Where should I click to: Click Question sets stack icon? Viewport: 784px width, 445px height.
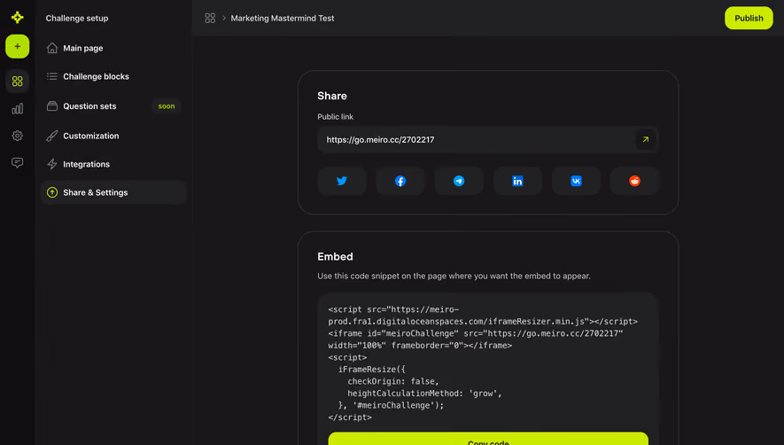point(52,106)
